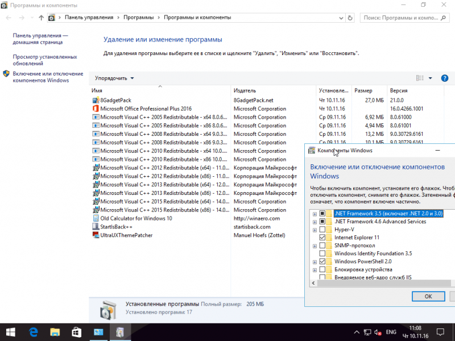The height and width of the screenshot is (341, 455).
Task: Click the left arrow of components scrollbar
Action: [x=313, y=283]
